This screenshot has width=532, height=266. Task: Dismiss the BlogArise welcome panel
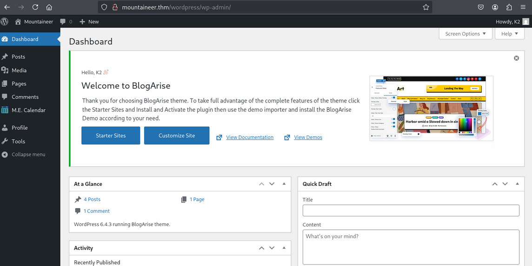[516, 58]
